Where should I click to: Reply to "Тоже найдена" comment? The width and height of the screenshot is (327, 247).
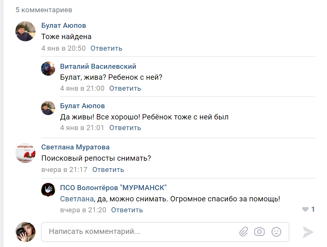(x=106, y=48)
